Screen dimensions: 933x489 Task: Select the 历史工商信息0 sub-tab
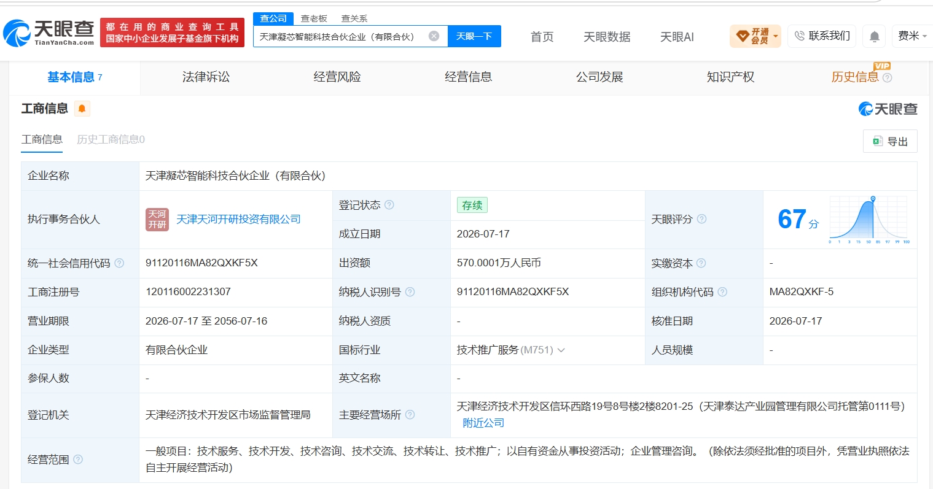coord(111,140)
